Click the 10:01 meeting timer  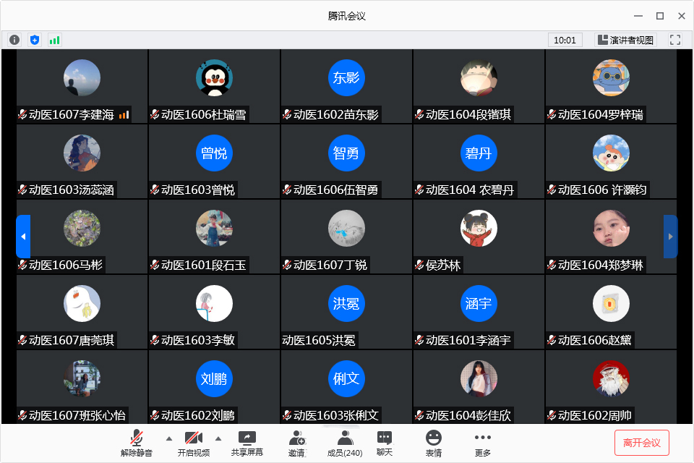565,40
